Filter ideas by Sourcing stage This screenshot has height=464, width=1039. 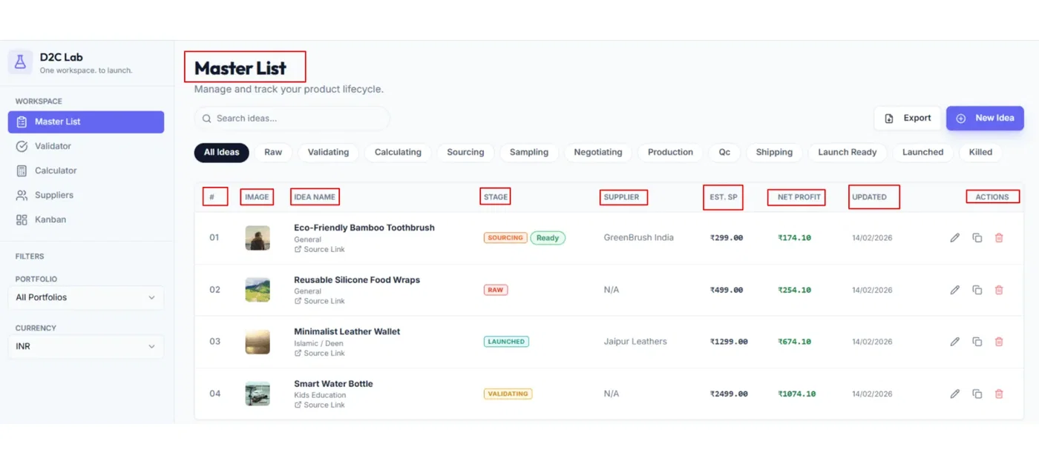tap(465, 152)
